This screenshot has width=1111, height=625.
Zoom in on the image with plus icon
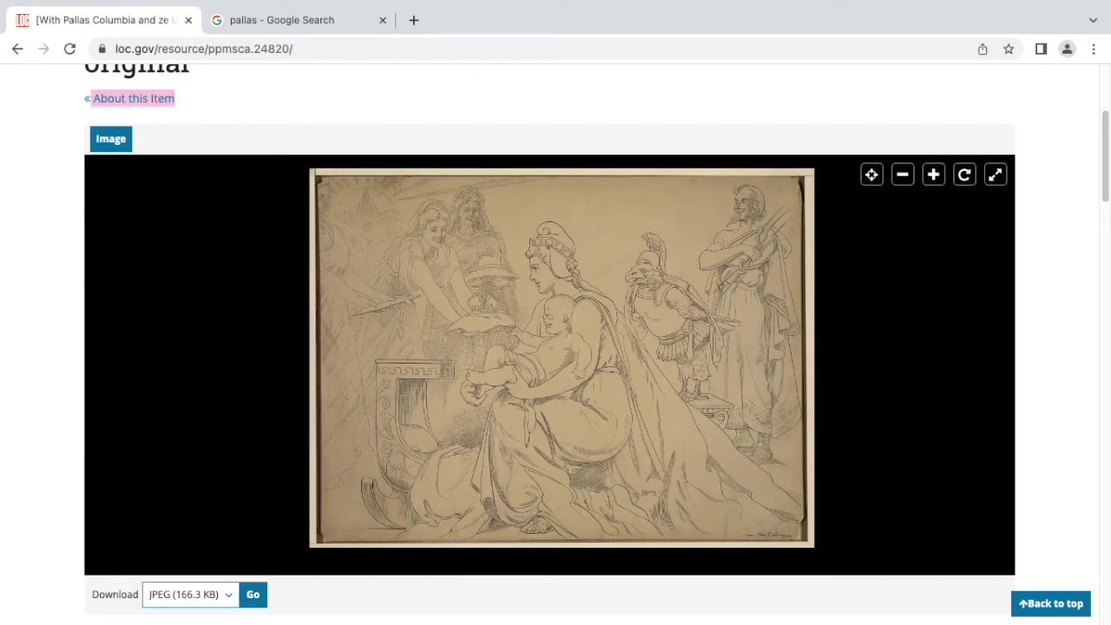[x=933, y=175]
